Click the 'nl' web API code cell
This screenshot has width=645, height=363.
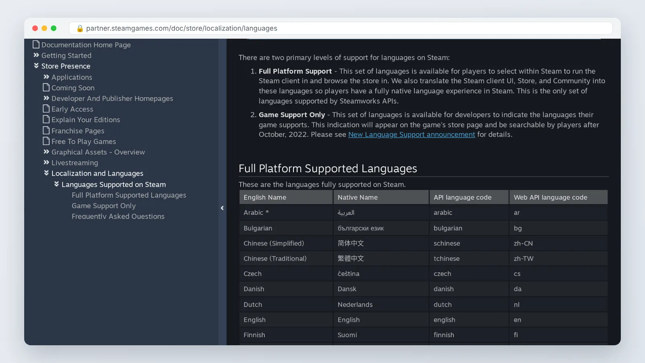(558, 305)
